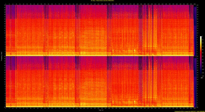This screenshot has height=112, width=205.
Task: Click the 0 second mark on top time axis
Action: (6, 4)
